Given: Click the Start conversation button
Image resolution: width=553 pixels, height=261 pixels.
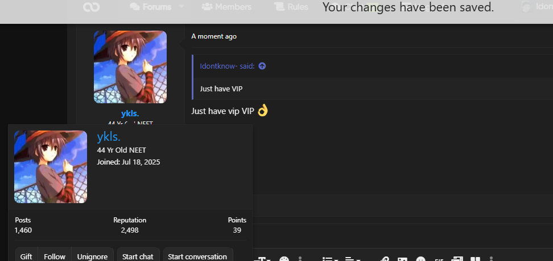Looking at the screenshot, I should pos(197,256).
